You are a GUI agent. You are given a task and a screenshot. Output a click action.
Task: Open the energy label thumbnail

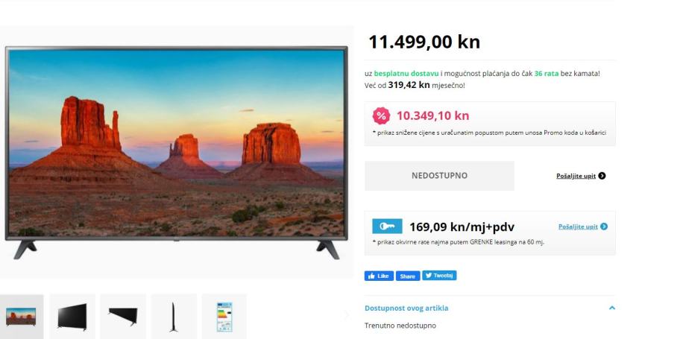point(224,317)
